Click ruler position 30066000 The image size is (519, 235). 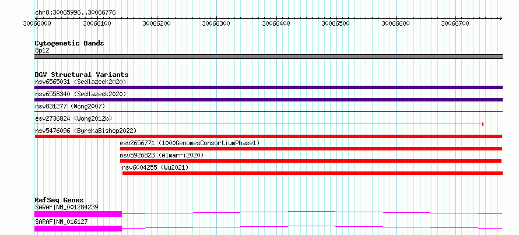coord(36,23)
